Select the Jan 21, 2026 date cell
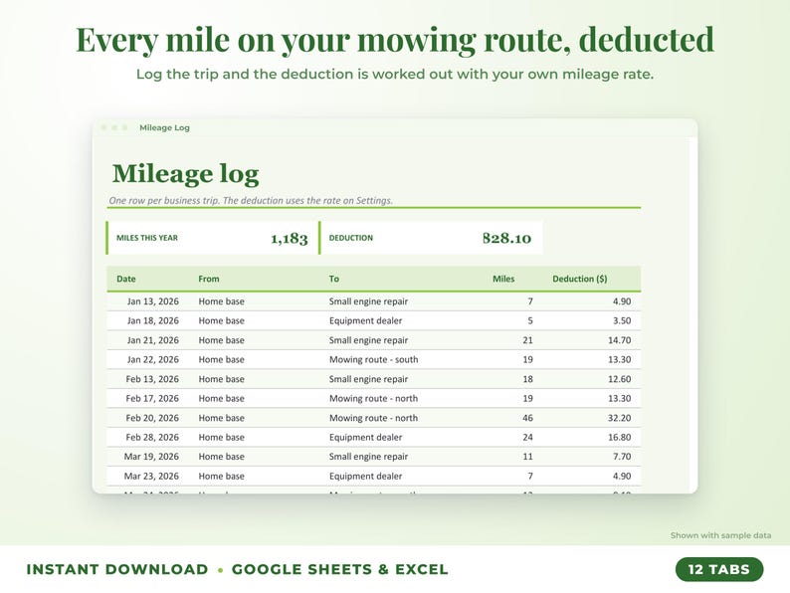Image resolution: width=790 pixels, height=593 pixels. pyautogui.click(x=152, y=340)
